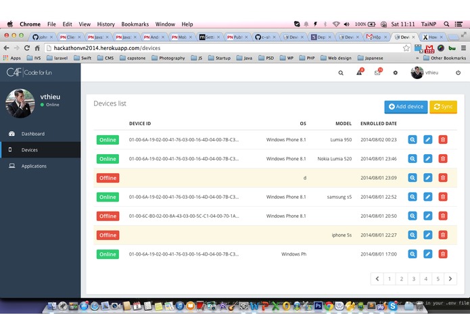Image resolution: width=470 pixels, height=334 pixels.
Task: Delete the iphone 5s device
Action: coord(443,235)
